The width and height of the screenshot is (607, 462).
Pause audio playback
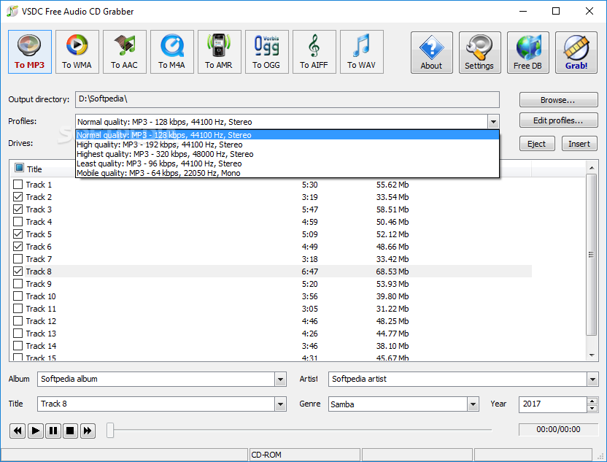(x=53, y=431)
